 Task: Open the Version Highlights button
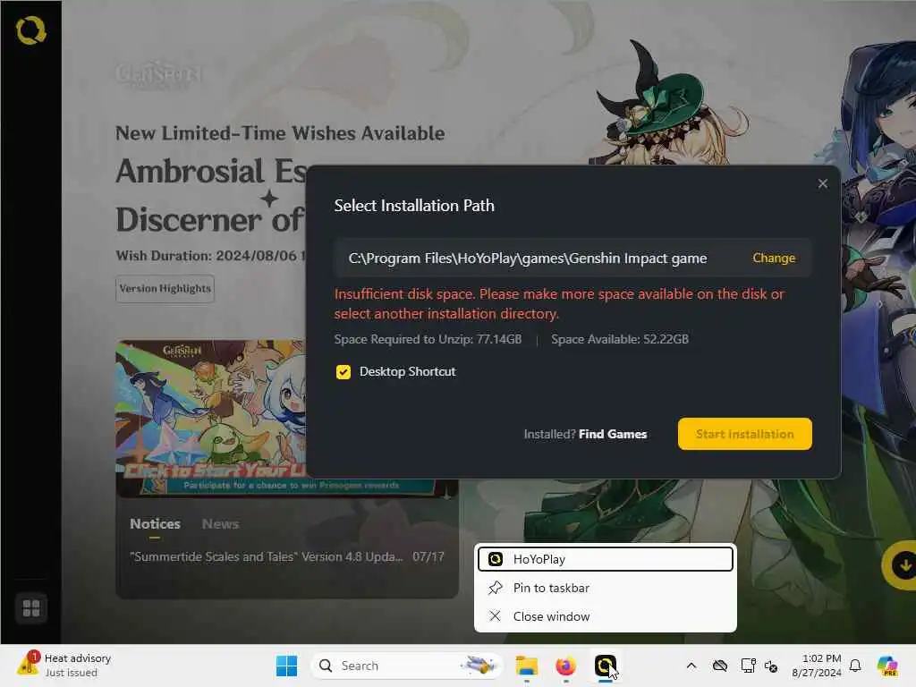coord(165,289)
